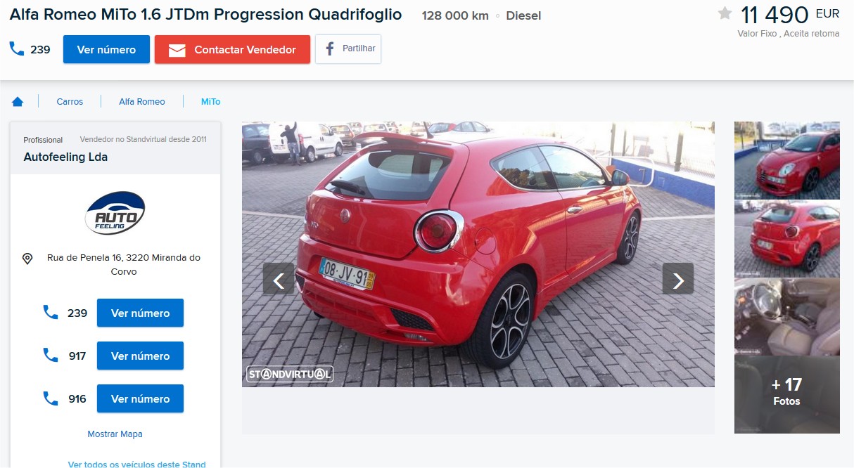Open the Carros breadcrumb
Screen dimensions: 854x468
coord(70,102)
